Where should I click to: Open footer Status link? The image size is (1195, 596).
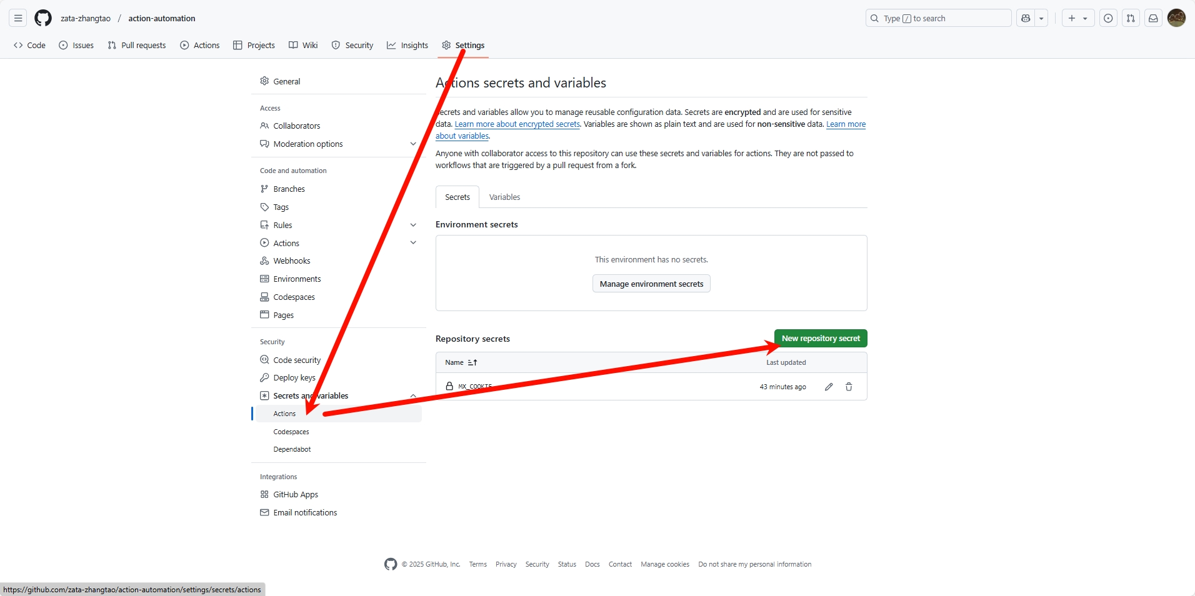pyautogui.click(x=567, y=564)
